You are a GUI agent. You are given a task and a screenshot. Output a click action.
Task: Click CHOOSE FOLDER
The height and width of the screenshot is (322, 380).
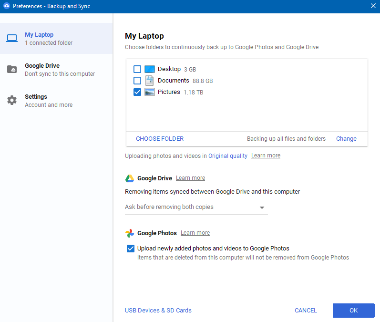click(x=160, y=139)
